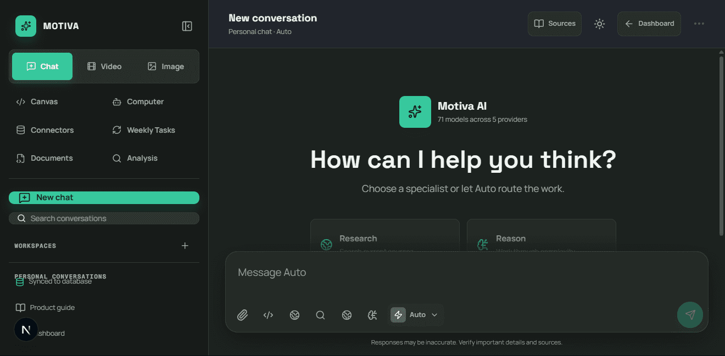725x356 pixels.
Task: Open the round N dev tools badge
Action: click(26, 330)
